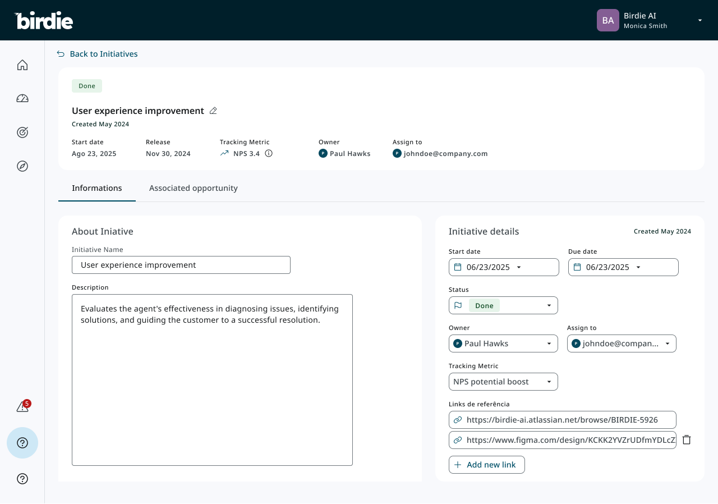The image size is (718, 504).
Task: Delete the Figma reference link with trash icon
Action: 687,440
